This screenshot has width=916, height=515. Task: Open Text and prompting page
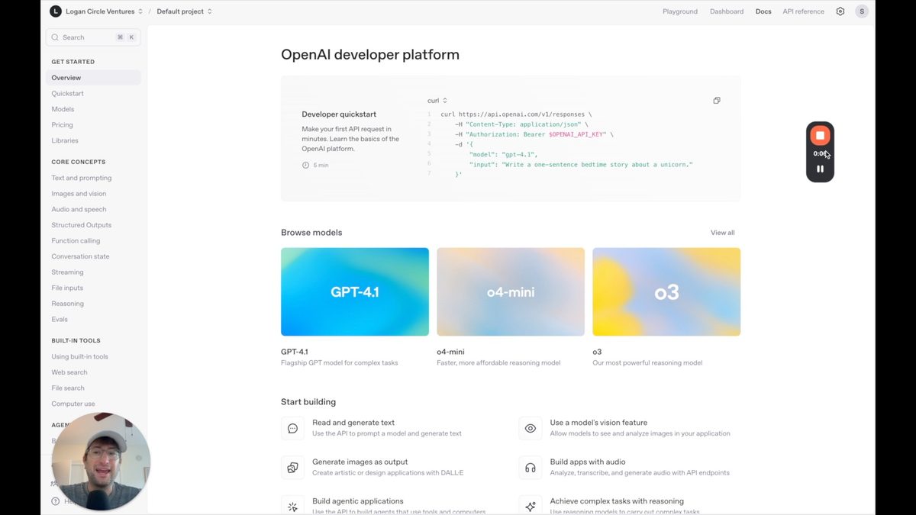[82, 178]
